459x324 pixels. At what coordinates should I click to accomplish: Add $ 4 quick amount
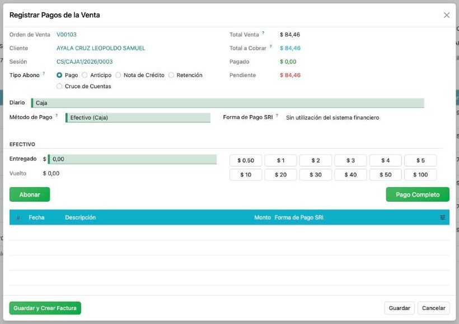(x=385, y=160)
